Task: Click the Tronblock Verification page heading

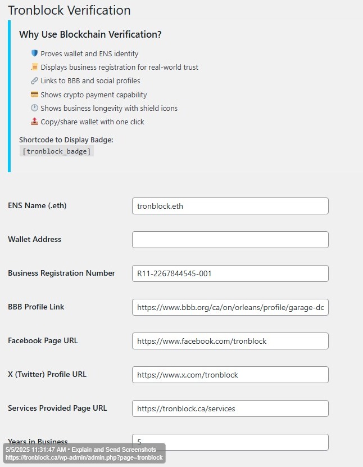Action: 69,10
